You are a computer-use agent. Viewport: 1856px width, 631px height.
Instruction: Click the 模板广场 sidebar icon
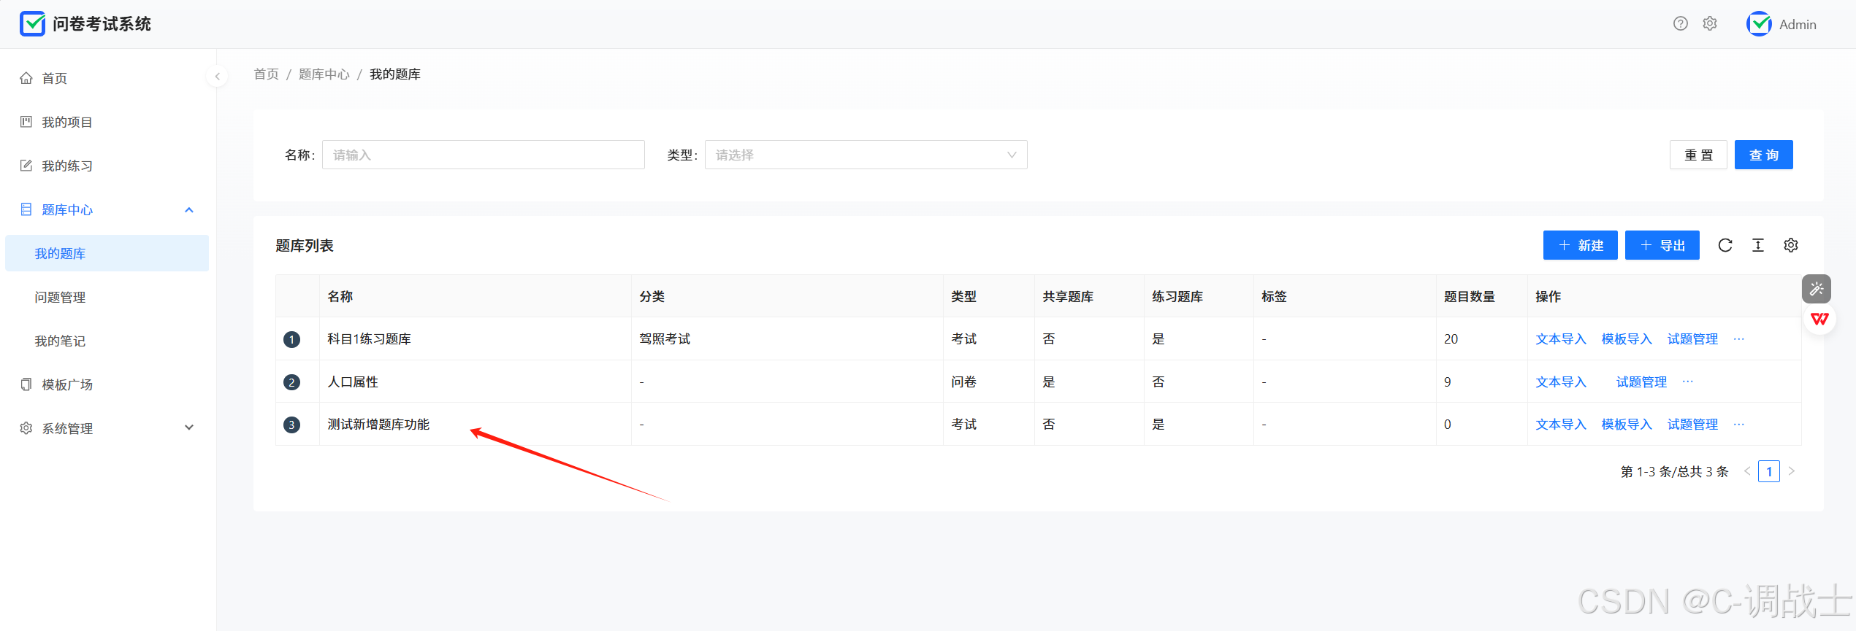pos(26,384)
